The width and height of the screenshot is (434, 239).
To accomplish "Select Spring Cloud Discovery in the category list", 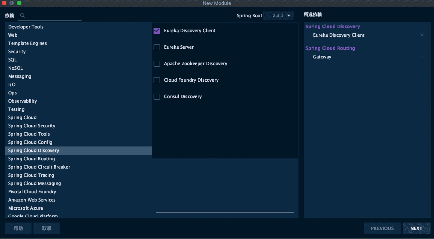I will coord(78,151).
